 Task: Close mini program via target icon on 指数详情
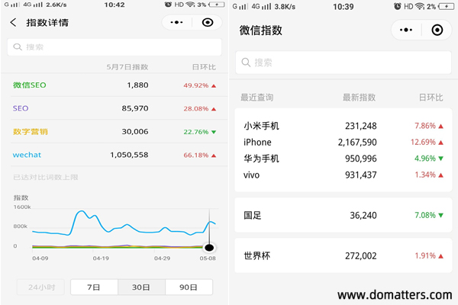(x=208, y=22)
